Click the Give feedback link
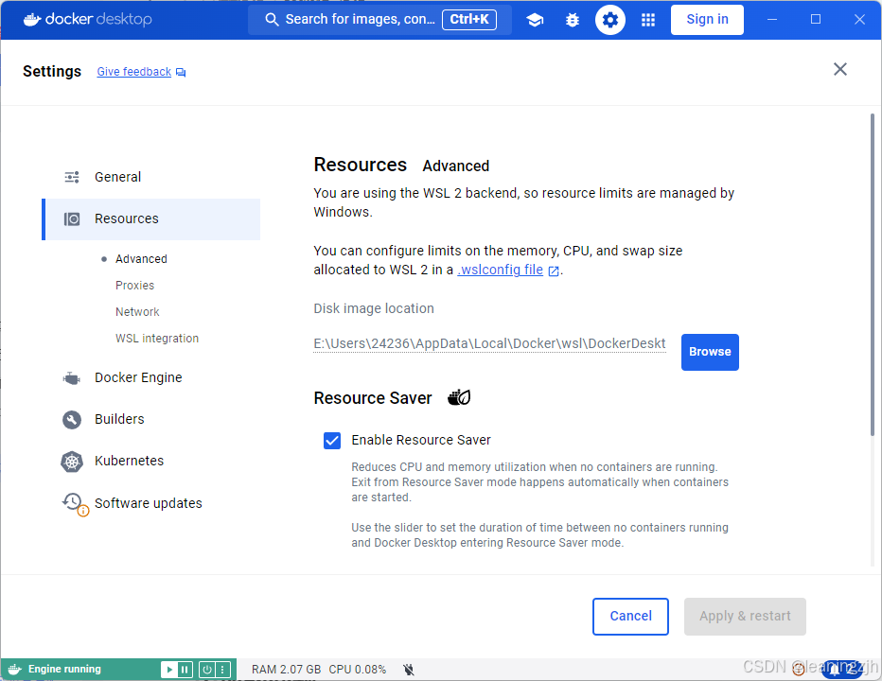Image resolution: width=882 pixels, height=681 pixels. 133,72
